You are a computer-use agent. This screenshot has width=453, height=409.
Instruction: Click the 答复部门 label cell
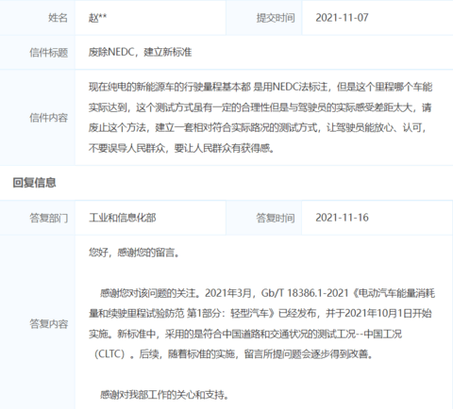click(38, 218)
